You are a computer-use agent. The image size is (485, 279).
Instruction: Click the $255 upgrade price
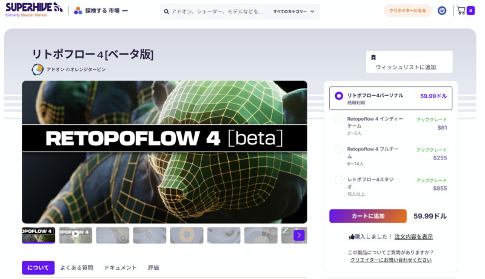coord(440,158)
